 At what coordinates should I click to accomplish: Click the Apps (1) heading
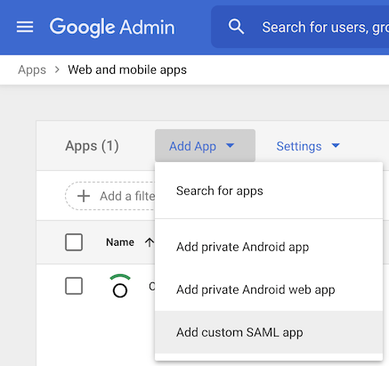[92, 146]
